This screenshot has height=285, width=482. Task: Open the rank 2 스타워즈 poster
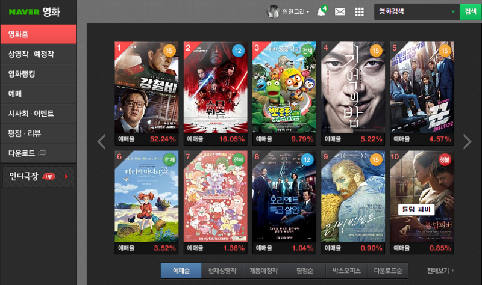tap(215, 87)
